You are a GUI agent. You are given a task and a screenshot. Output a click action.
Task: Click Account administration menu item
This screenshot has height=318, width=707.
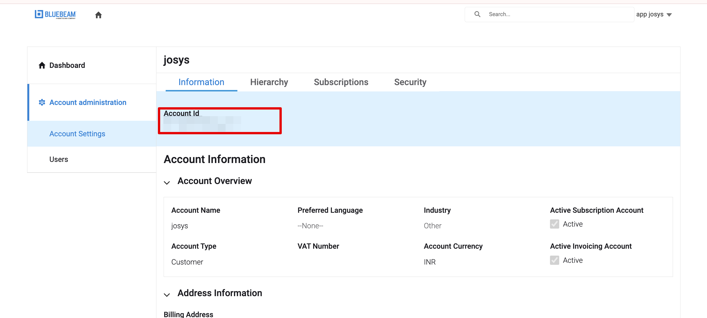[x=88, y=102]
